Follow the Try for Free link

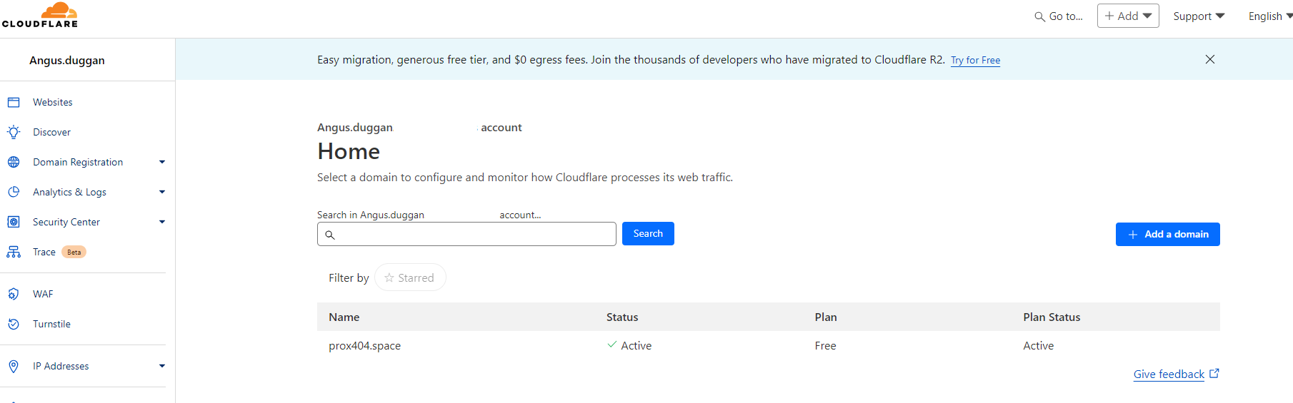975,60
